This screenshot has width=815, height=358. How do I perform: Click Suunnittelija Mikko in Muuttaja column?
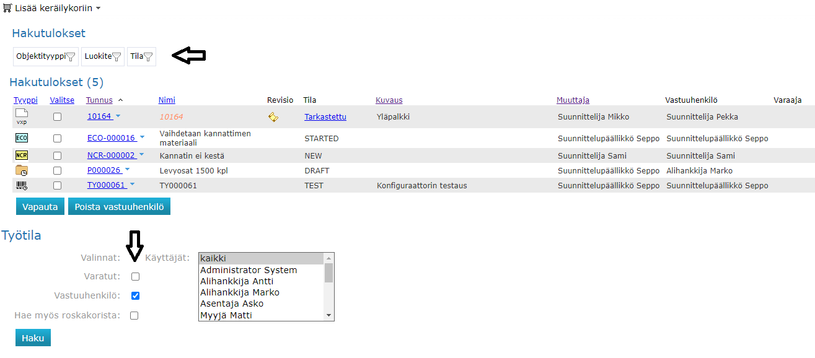[x=594, y=116]
